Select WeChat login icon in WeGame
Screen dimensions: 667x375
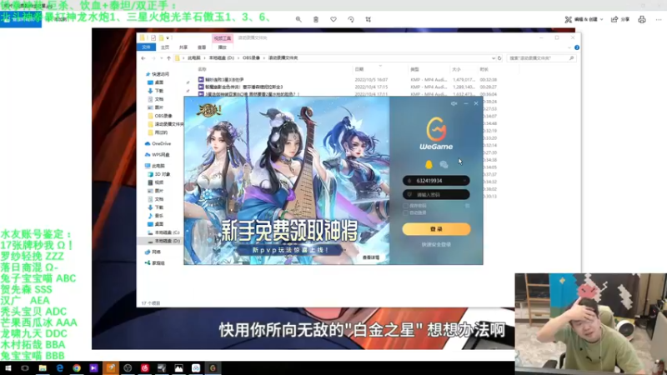coord(444,164)
